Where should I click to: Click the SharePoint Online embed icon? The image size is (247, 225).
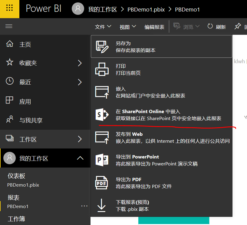coord(102,114)
